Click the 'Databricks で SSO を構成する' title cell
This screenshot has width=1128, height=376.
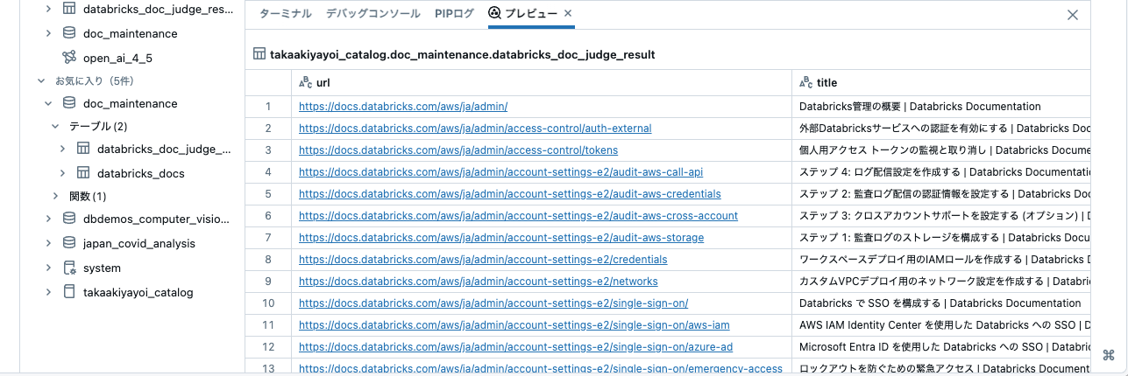(x=941, y=303)
